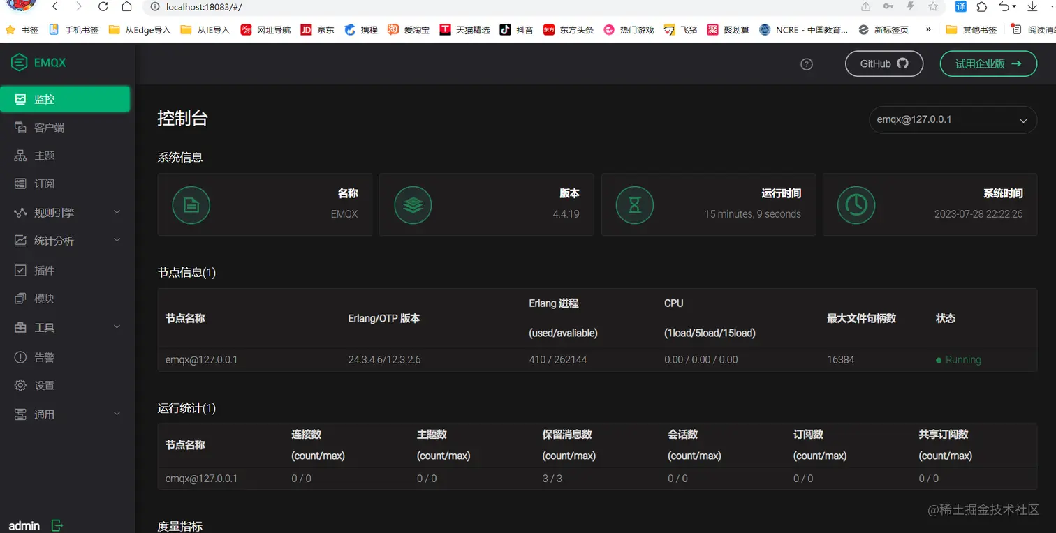Image resolution: width=1056 pixels, height=533 pixels.
Task: Open the 监控 monitoring menu item
Action: click(x=65, y=99)
